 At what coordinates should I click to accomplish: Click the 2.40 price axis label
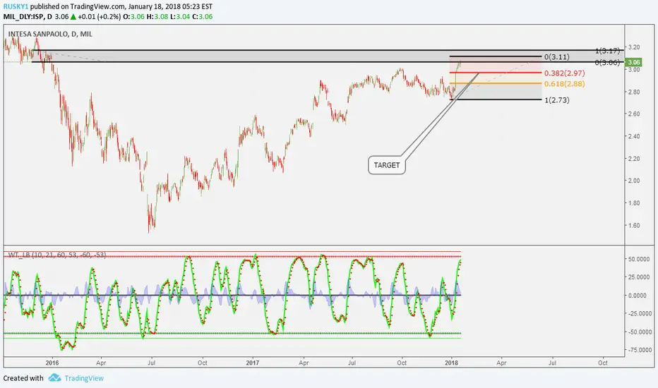[x=634, y=136]
